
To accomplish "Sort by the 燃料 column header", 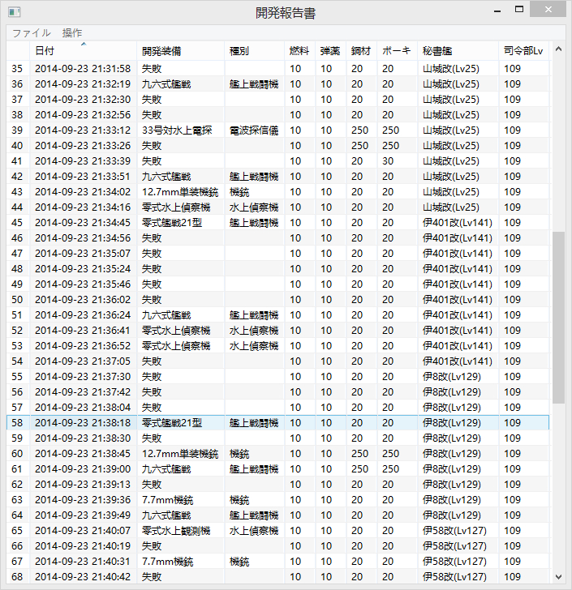I will point(300,51).
